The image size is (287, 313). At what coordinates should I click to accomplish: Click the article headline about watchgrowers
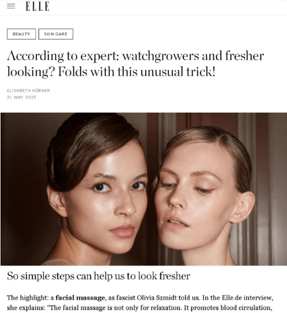tap(135, 64)
